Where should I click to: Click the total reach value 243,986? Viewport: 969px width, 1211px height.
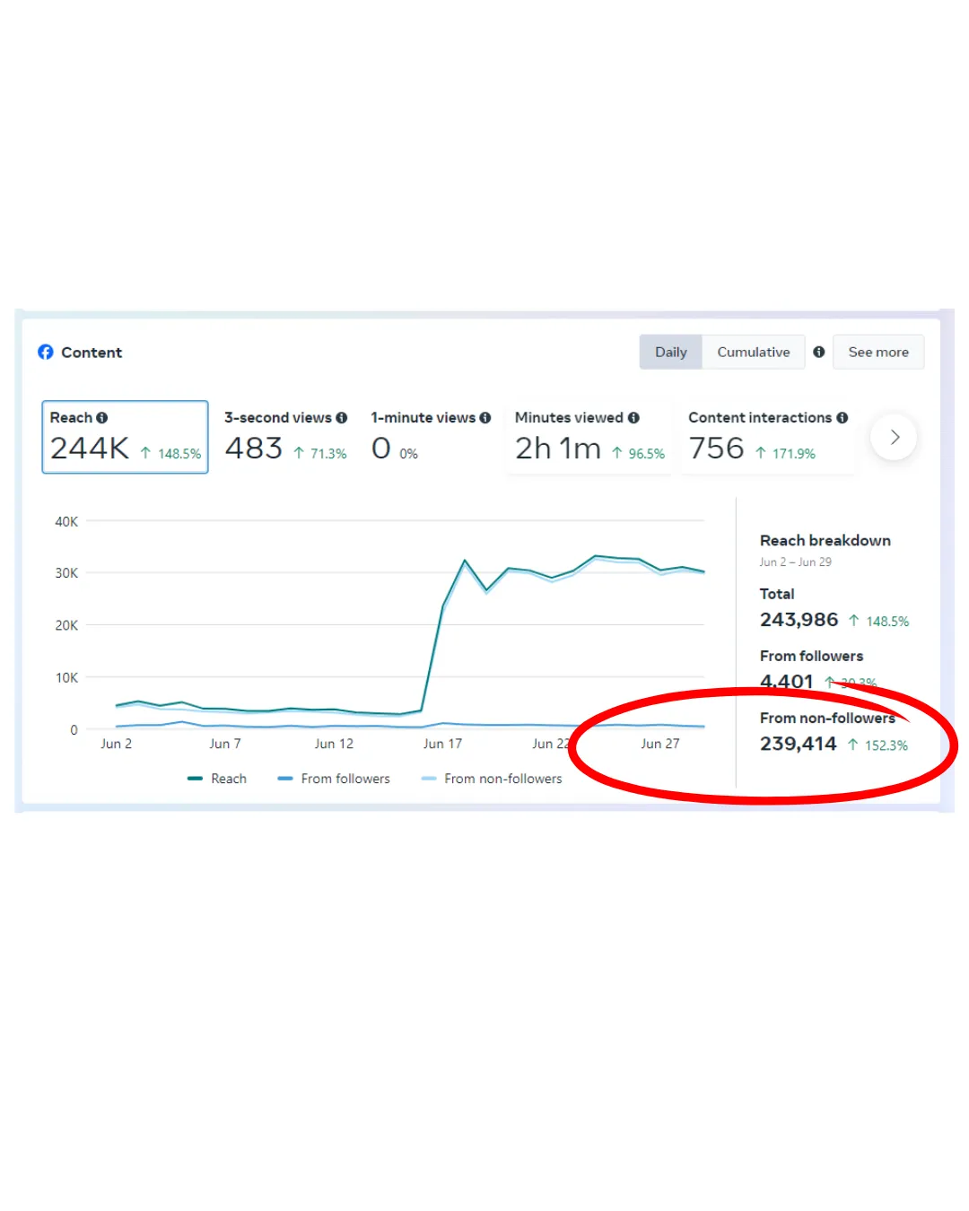pyautogui.click(x=799, y=620)
